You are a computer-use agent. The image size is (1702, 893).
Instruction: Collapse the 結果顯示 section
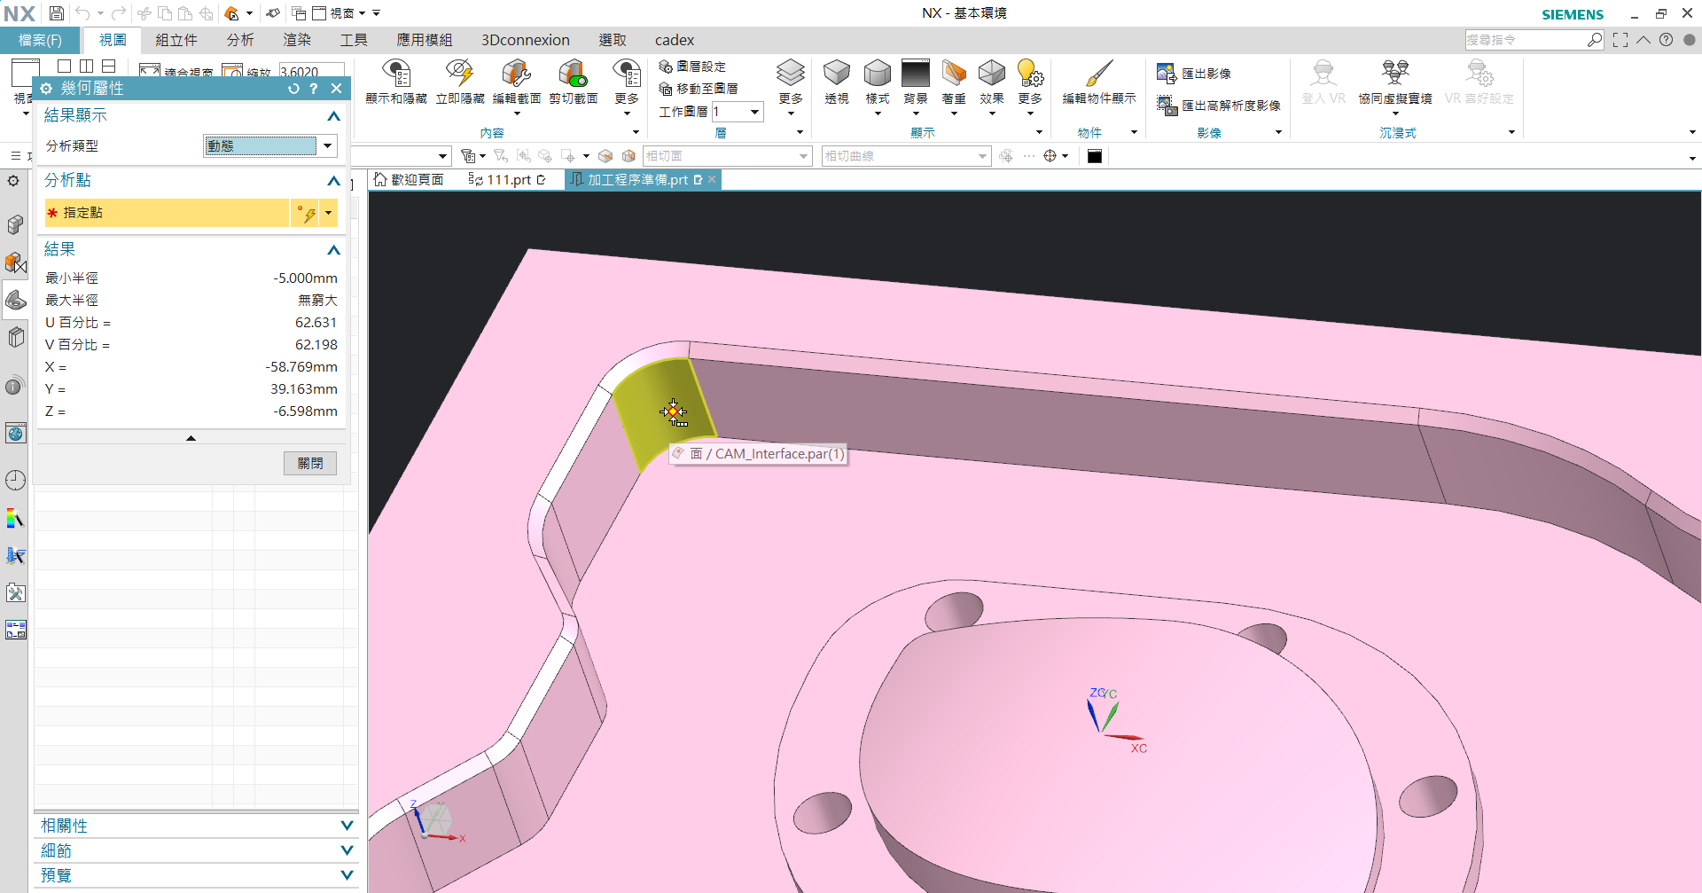click(333, 116)
